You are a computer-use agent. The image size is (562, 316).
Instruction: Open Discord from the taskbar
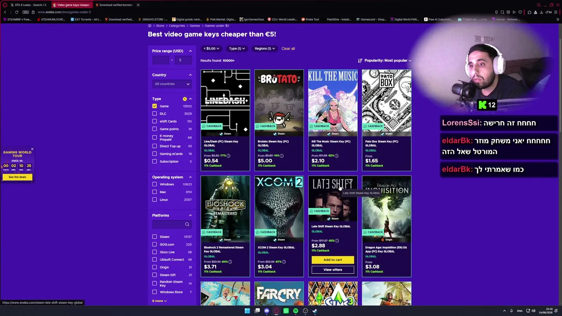[267, 311]
